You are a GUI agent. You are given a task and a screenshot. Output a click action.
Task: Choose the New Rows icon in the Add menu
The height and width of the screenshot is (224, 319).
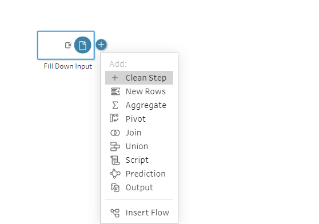pyautogui.click(x=115, y=91)
